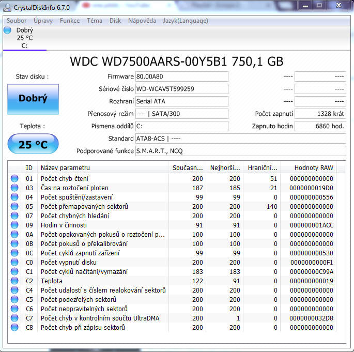Screen dimensions: 354x352
Task: Click the transfer mode field SATA/300
Action: (x=182, y=114)
